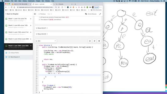Click the Week 3 completed check icon
The image size is (167, 94).
pos(6,32)
